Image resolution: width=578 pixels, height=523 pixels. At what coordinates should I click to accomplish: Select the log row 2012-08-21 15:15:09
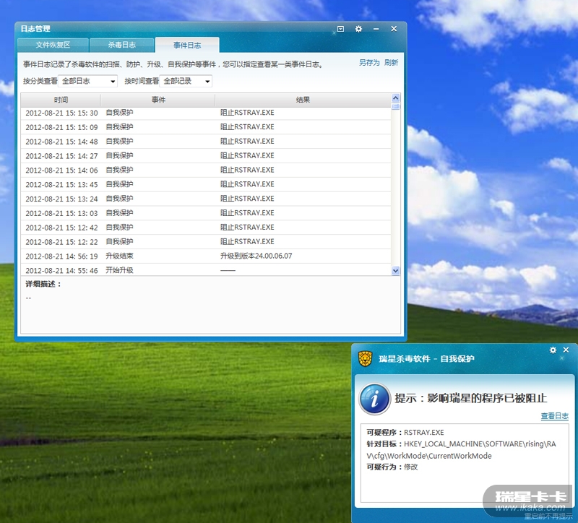click(x=206, y=127)
